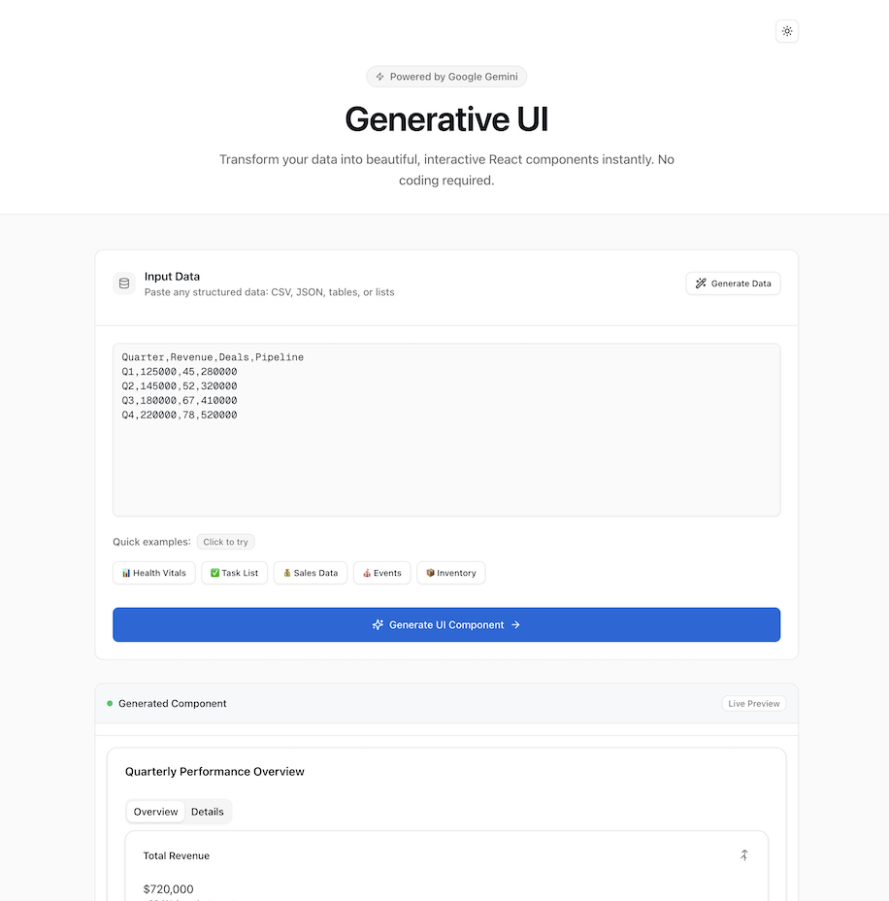Click the 'Transform your data' tagline text
The width and height of the screenshot is (889, 901).
446,170
